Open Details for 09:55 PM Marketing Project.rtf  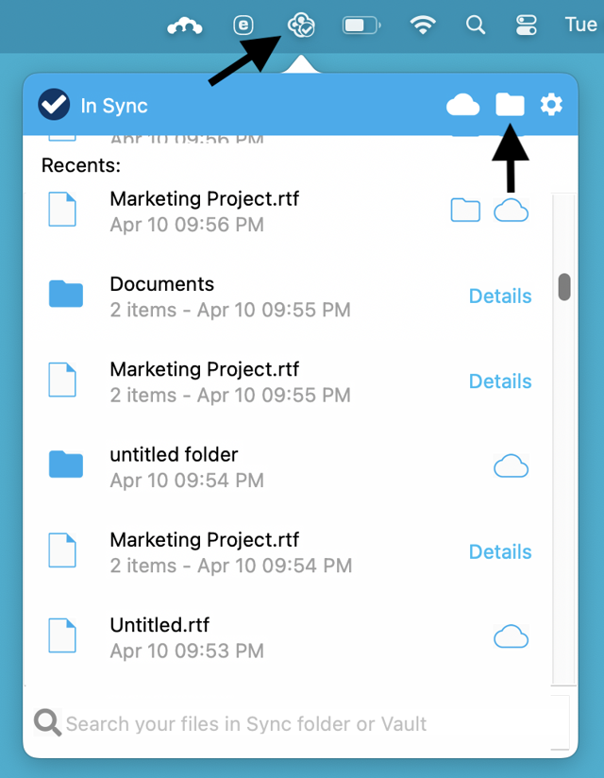500,381
